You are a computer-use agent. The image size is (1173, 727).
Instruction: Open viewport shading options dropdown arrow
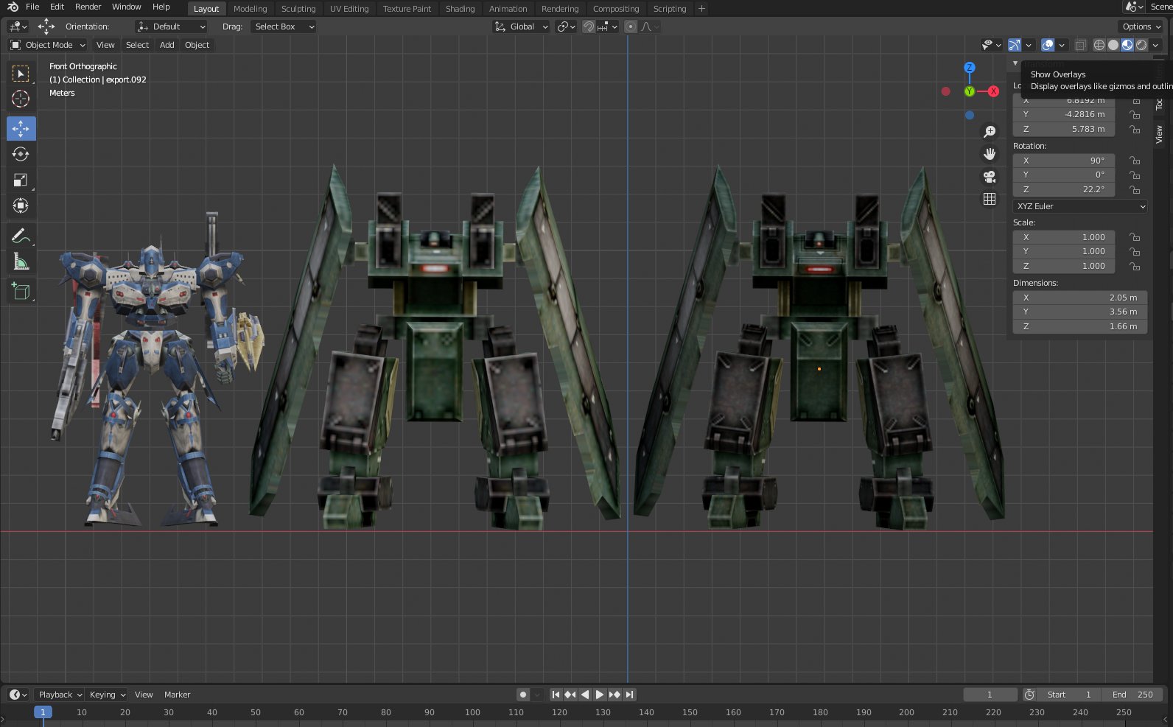tap(1156, 45)
